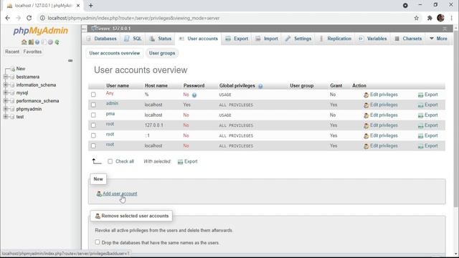Export the Any user row
The height and width of the screenshot is (258, 459).
[x=428, y=95]
